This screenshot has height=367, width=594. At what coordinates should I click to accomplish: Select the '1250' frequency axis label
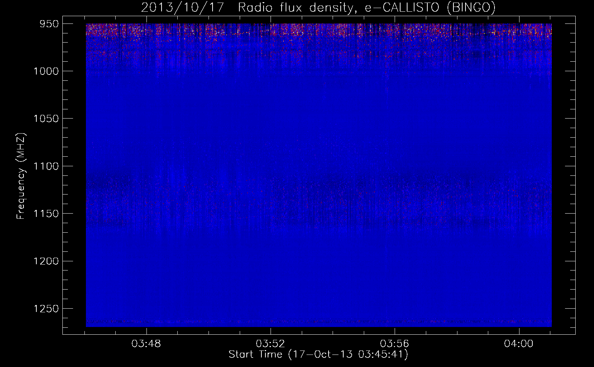[x=46, y=309]
